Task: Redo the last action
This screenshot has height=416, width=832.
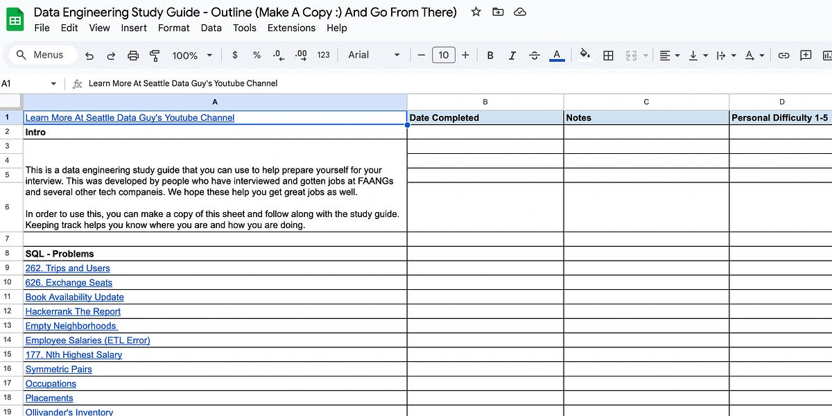Action: click(x=111, y=55)
